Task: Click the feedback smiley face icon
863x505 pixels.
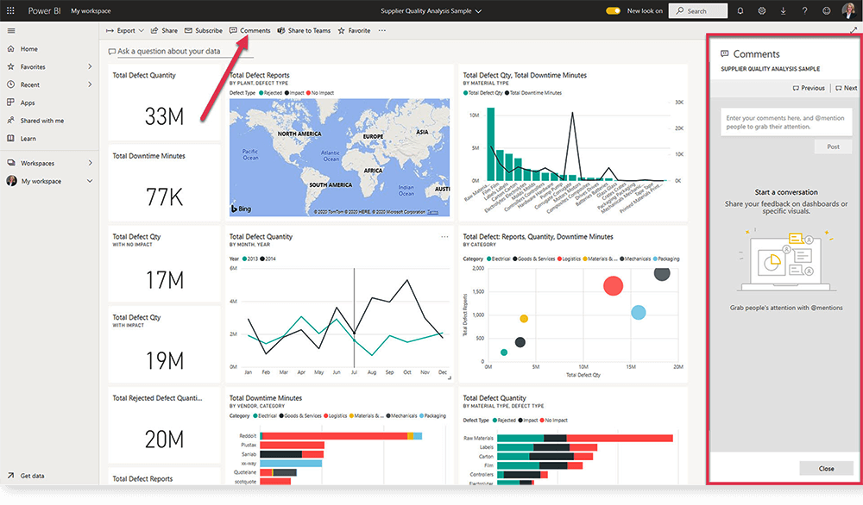Action: click(827, 11)
